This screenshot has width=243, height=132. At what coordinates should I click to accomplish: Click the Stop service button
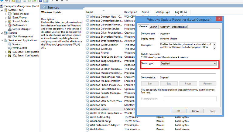pyautogui.click(x=169, y=83)
